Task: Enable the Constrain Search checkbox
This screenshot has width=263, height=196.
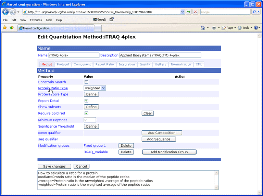Action: point(86,82)
